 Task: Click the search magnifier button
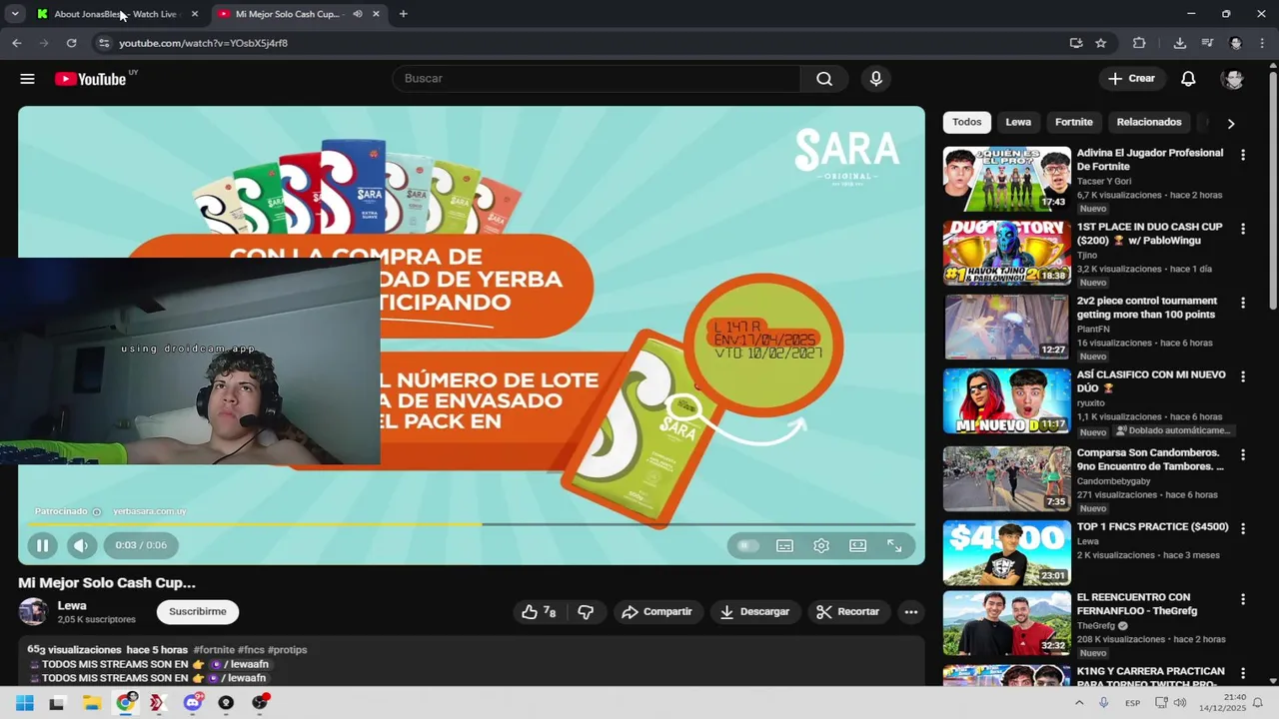pos(824,79)
